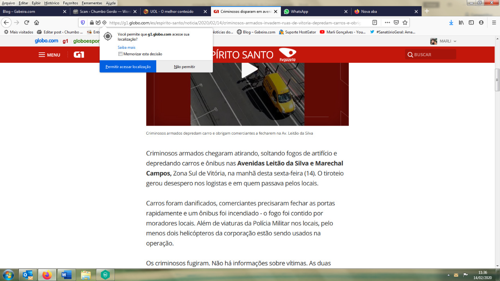The width and height of the screenshot is (500, 281).
Task: Toggle reader view in the address bar
Action: 375,23
